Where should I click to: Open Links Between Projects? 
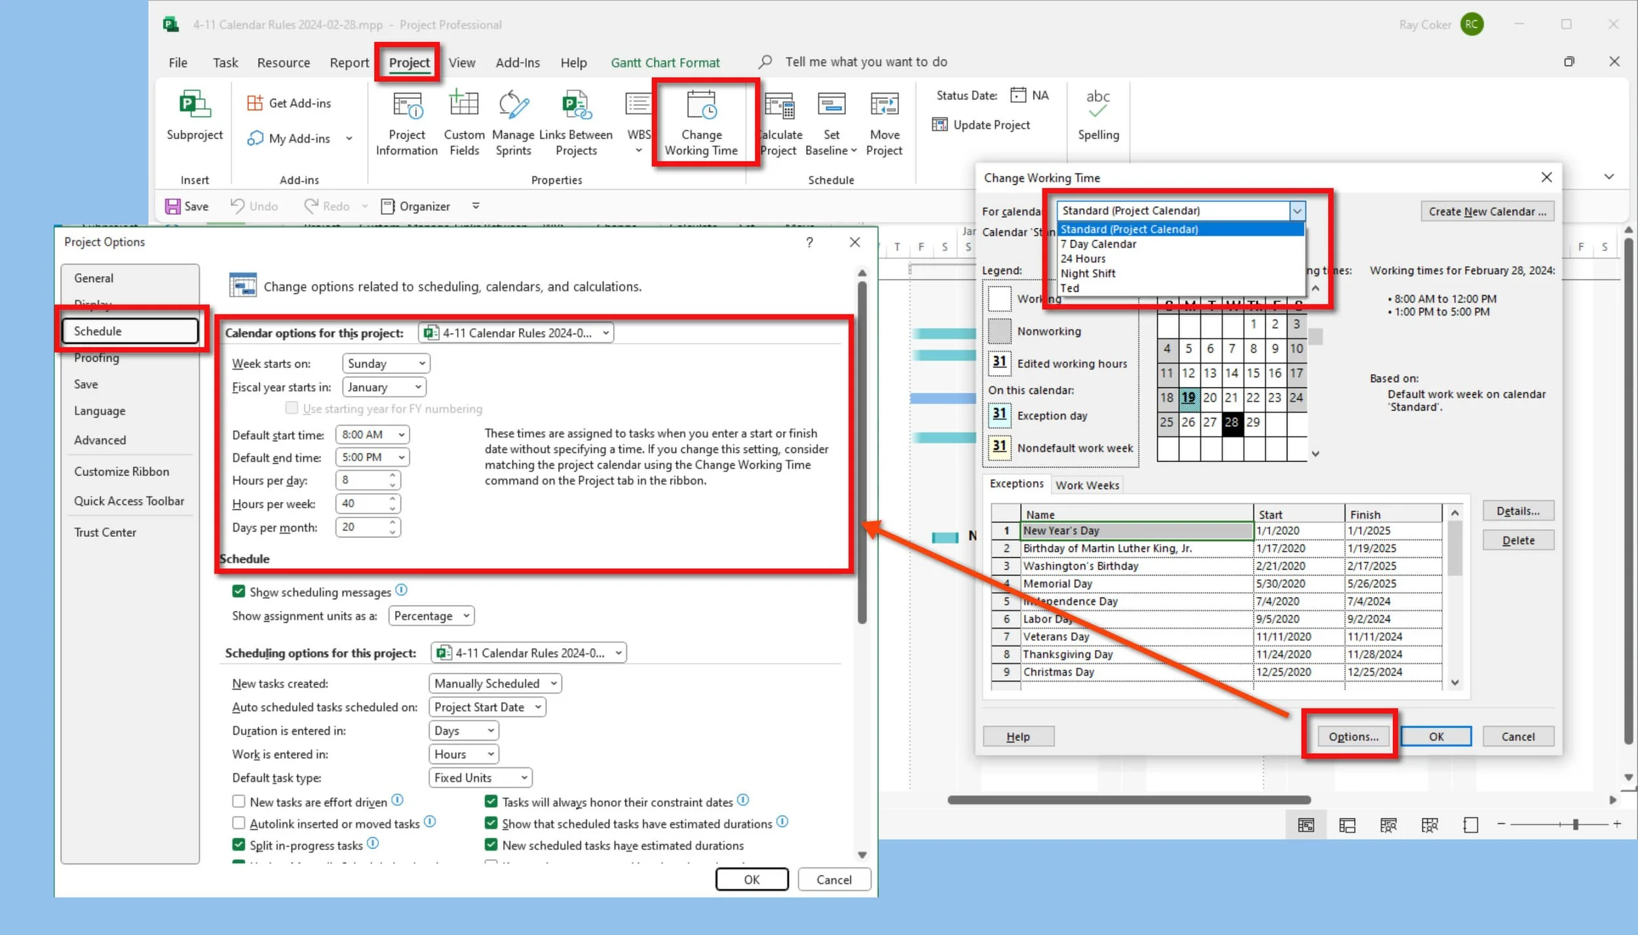click(x=576, y=124)
